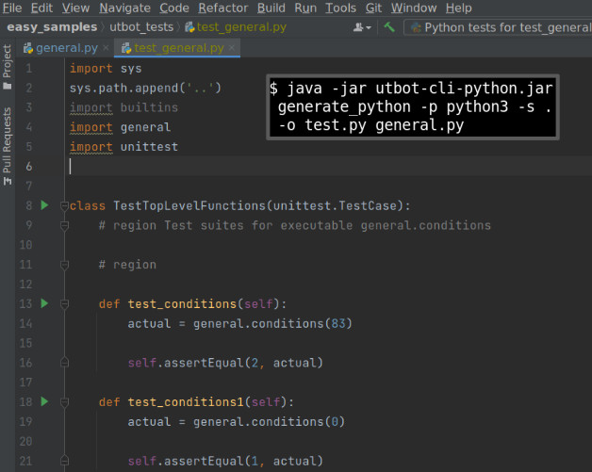Open the View menu
This screenshot has width=592, height=472.
(75, 8)
